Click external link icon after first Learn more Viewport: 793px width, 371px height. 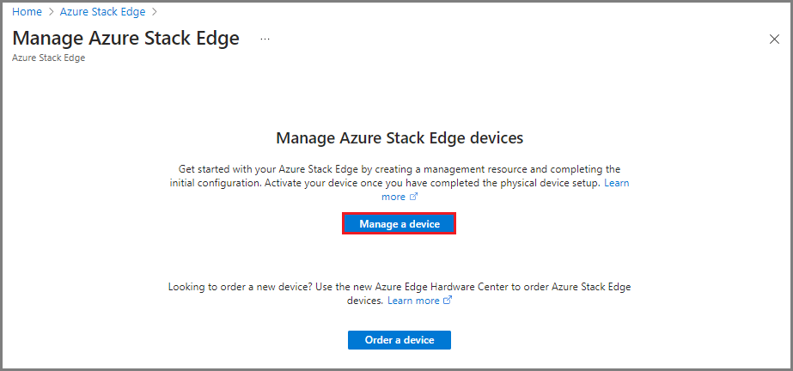click(413, 197)
